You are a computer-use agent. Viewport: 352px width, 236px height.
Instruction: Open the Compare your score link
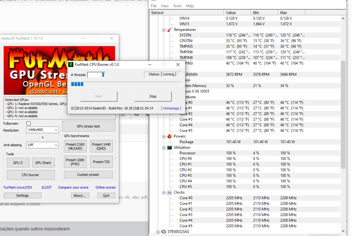coord(73,187)
